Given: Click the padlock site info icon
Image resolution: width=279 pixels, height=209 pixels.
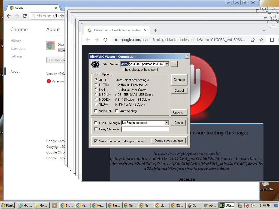Looking at the screenshot, I should pyautogui.click(x=116, y=40).
